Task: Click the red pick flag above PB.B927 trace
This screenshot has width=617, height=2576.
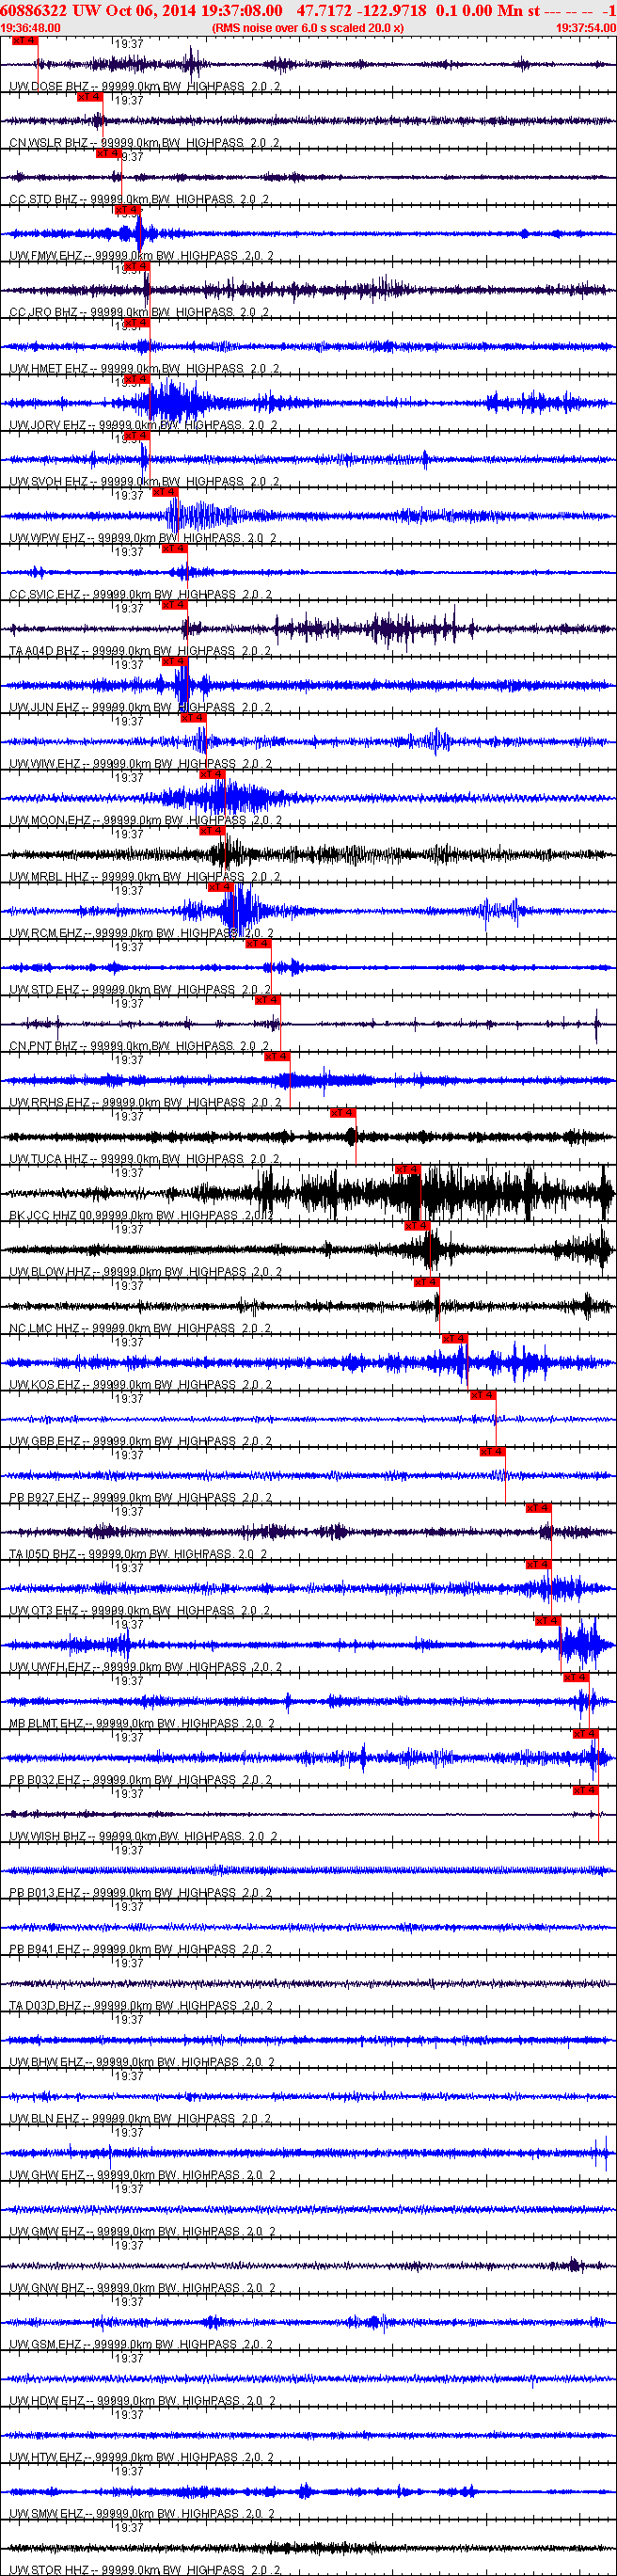Action: click(492, 1452)
